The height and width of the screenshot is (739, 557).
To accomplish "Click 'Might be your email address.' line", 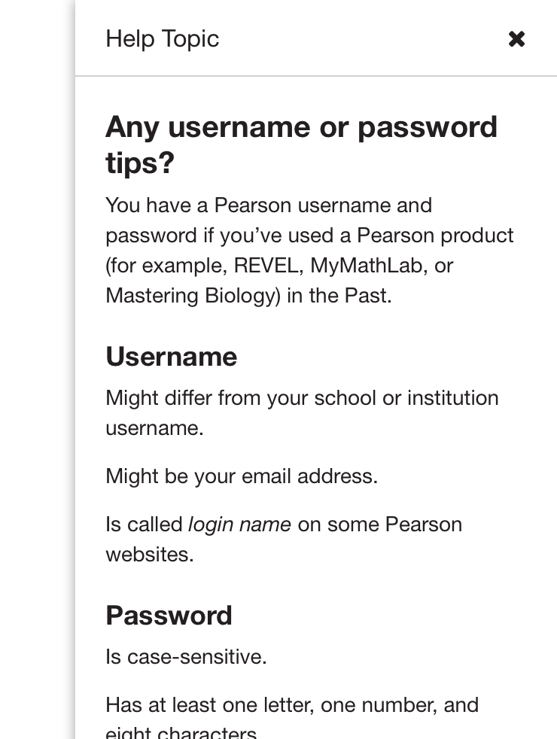I will point(242,476).
